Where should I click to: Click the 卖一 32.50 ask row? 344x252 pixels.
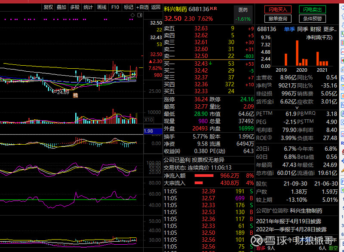(209, 56)
